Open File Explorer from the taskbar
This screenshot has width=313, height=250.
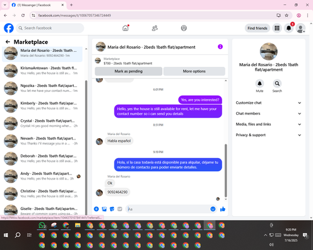point(78,225)
